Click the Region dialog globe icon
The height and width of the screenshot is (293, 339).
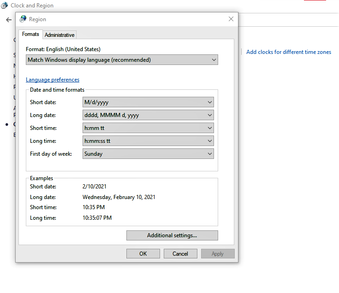coord(23,19)
